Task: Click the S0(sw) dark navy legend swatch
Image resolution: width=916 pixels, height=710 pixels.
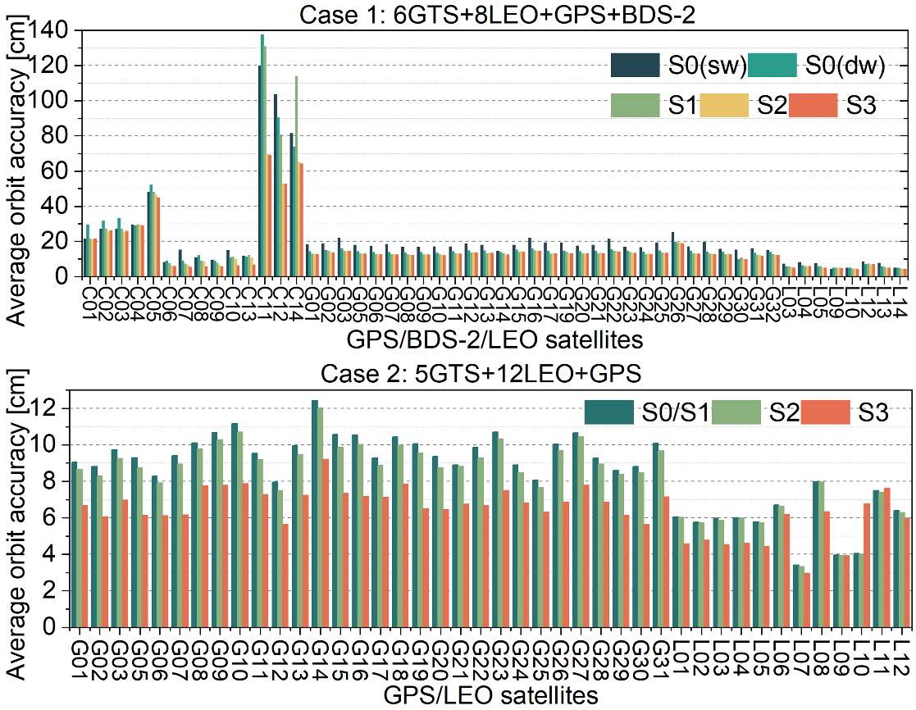Action: 636,65
